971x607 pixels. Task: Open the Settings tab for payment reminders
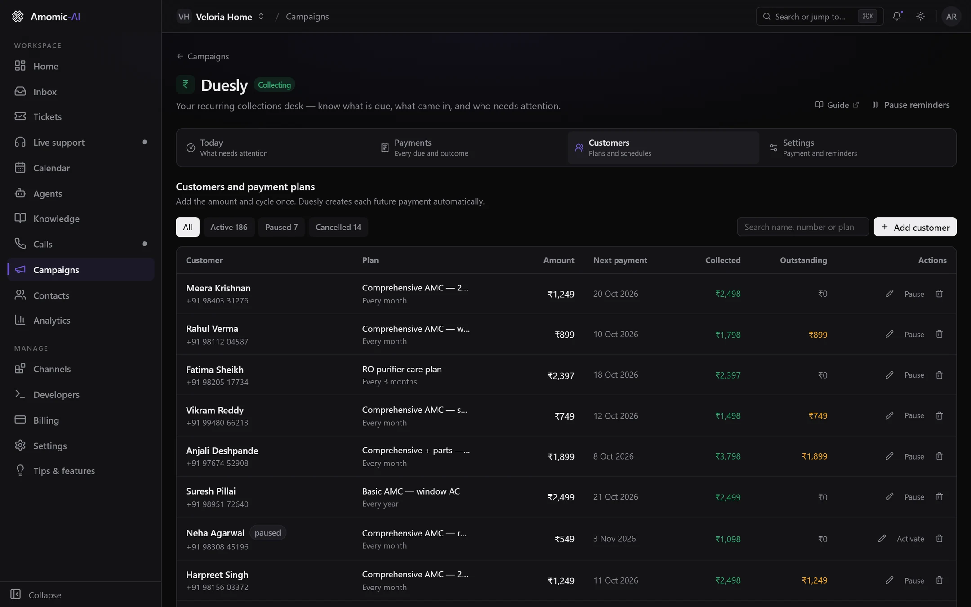[x=858, y=147]
